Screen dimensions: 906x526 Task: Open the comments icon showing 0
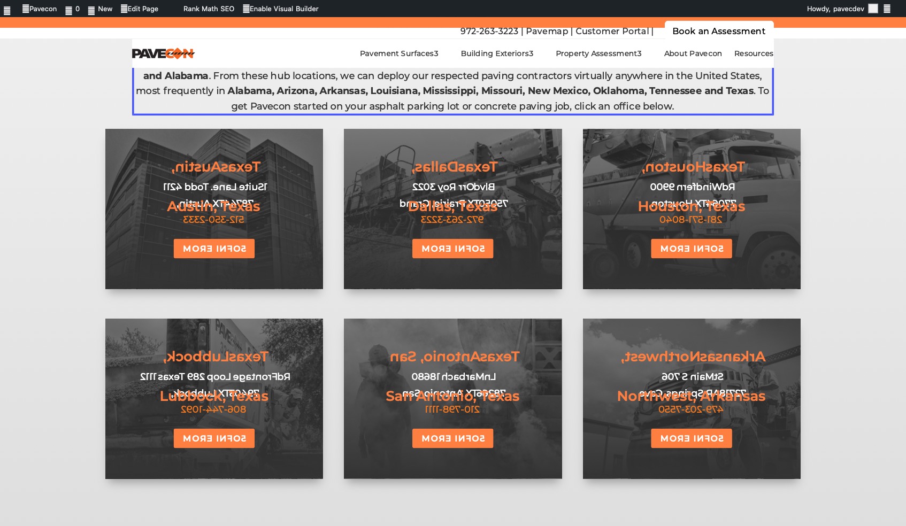point(69,10)
